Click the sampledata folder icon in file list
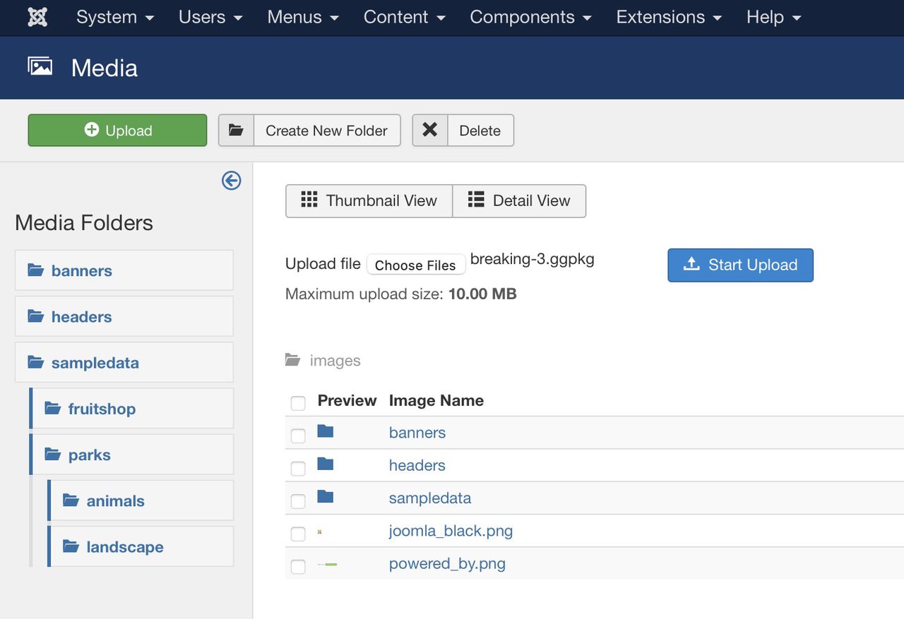The height and width of the screenshot is (619, 904). (325, 497)
